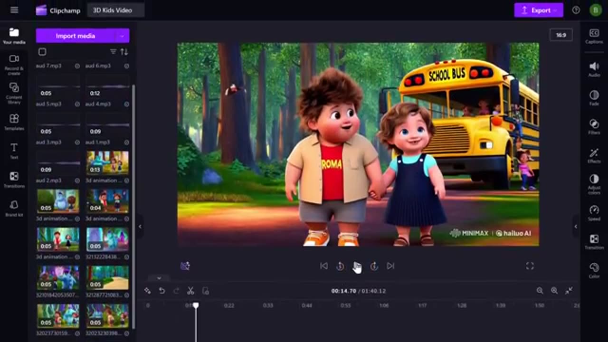Click the 00:14.70 timecode display
This screenshot has height=342, width=608.
(x=343, y=291)
